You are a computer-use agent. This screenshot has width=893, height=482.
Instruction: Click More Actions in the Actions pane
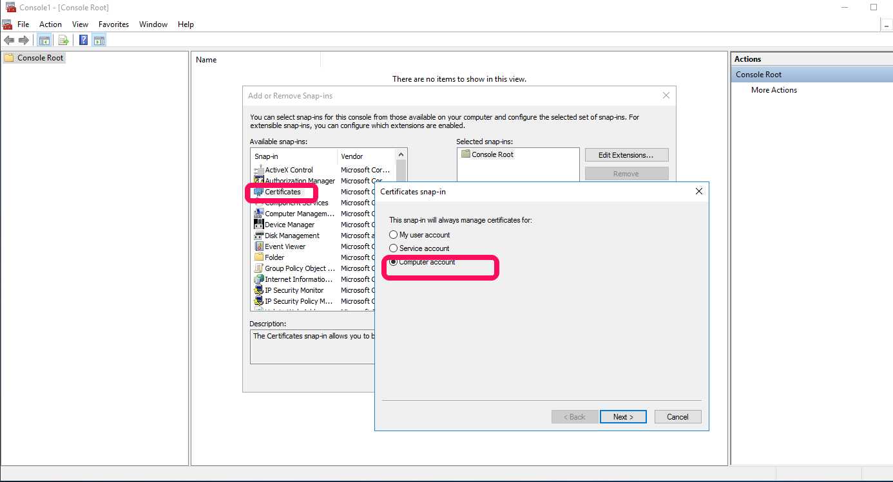[x=774, y=90]
